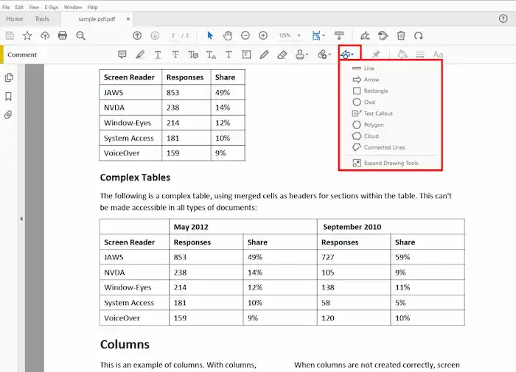Choose Rectangle from drawing tools list
This screenshot has width=516, height=372.
coord(375,91)
